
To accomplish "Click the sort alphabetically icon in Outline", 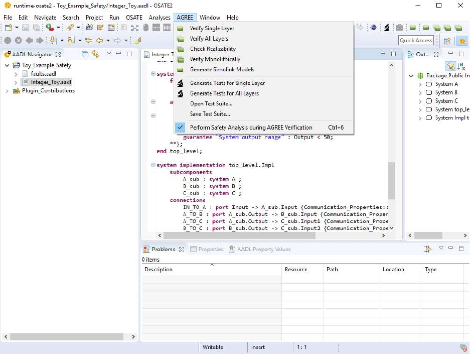I will [462, 66].
